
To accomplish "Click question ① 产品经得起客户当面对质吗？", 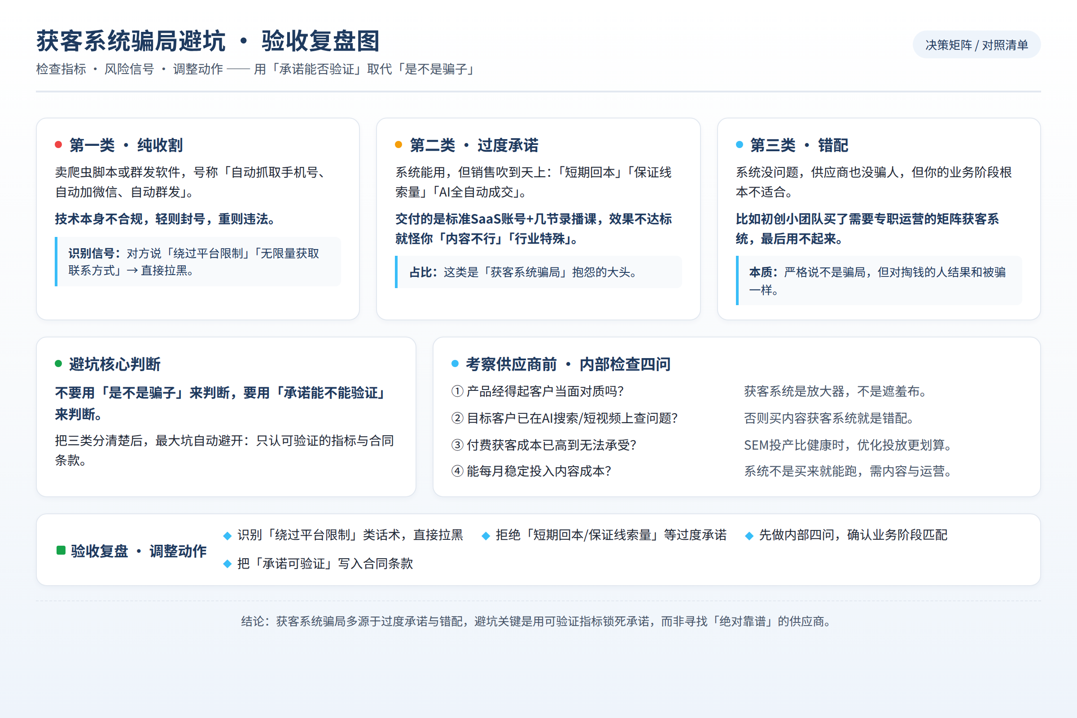I will click(538, 391).
